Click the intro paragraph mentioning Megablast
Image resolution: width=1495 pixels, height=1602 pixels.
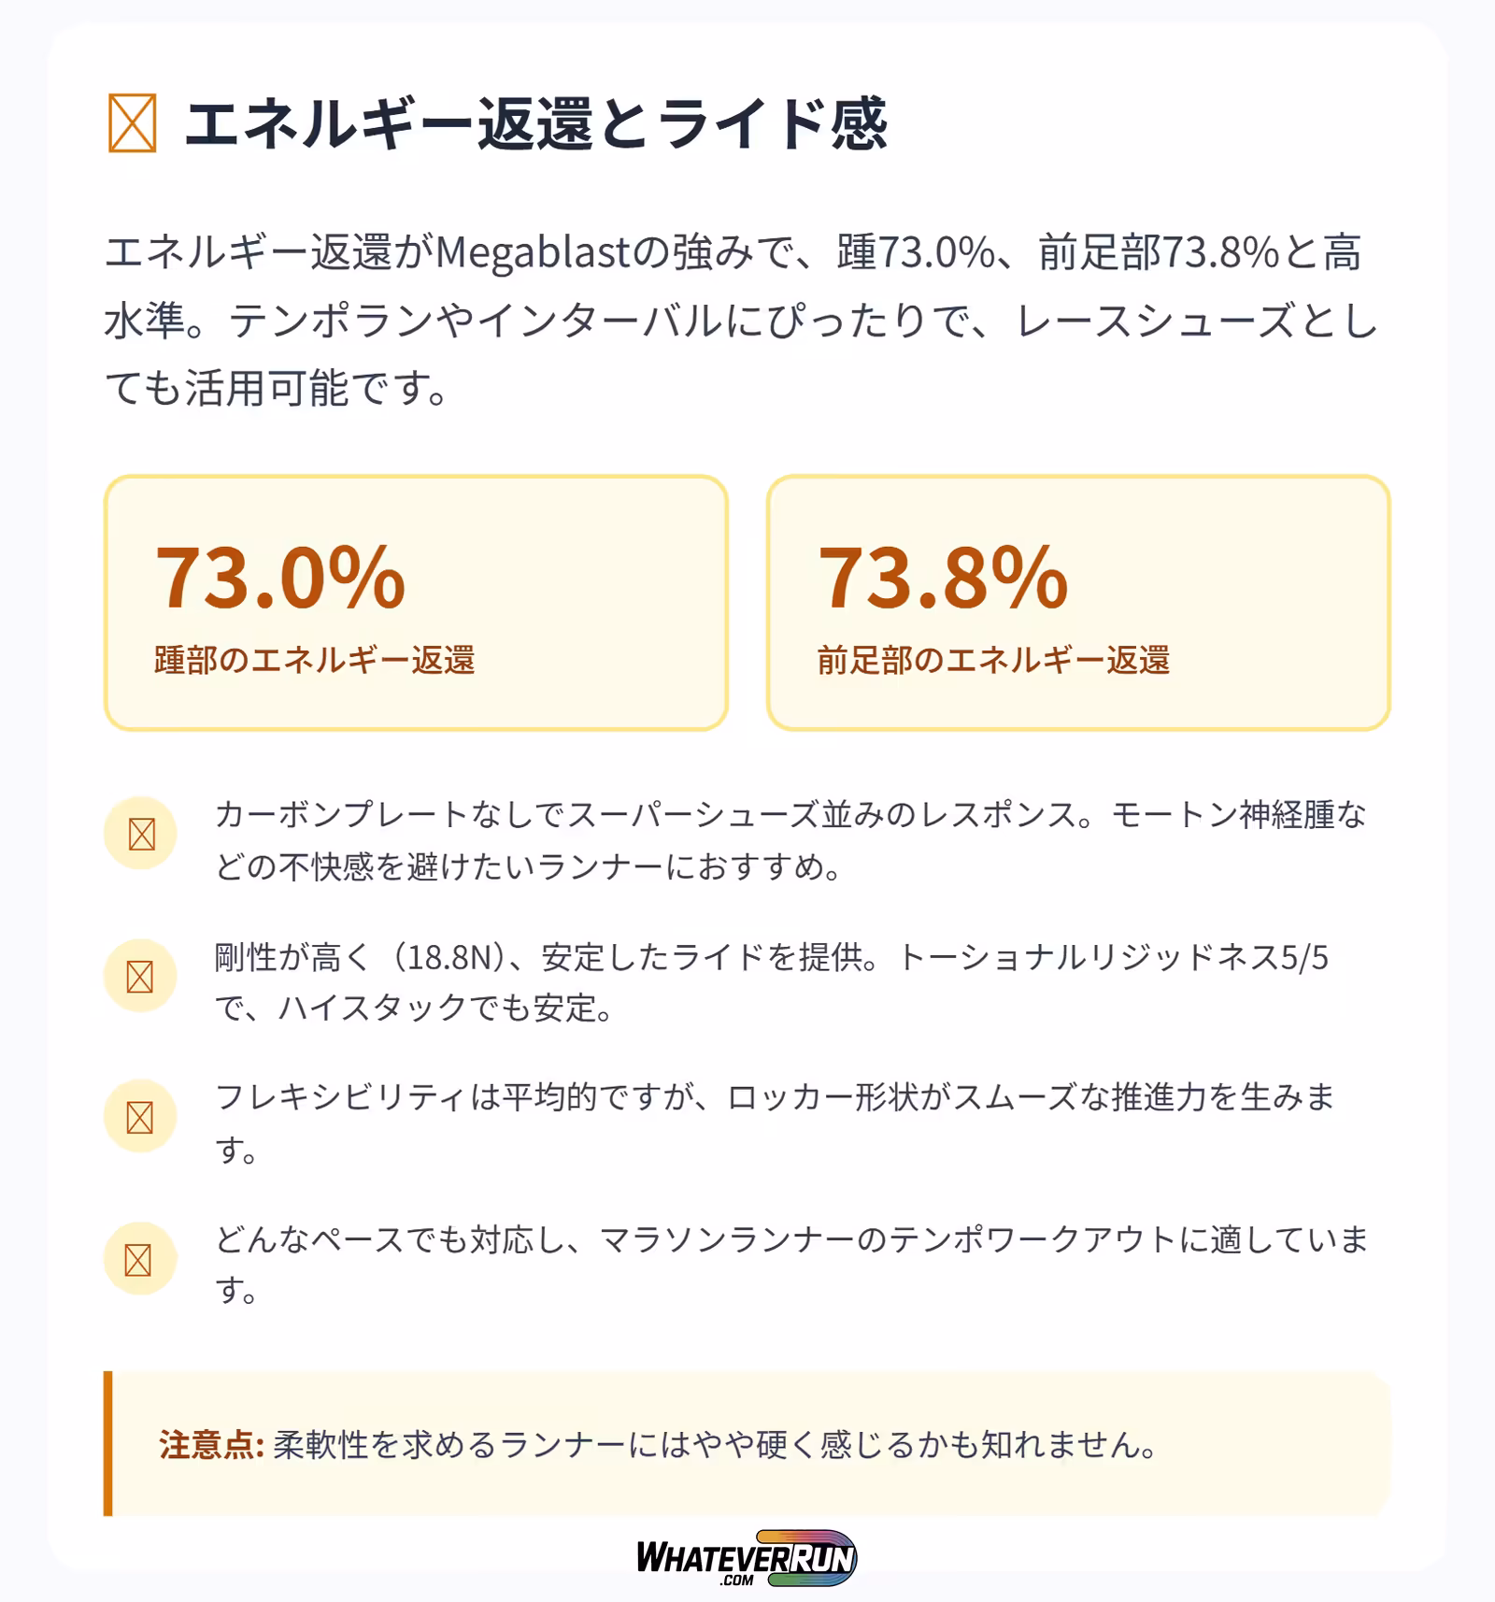pos(738,320)
